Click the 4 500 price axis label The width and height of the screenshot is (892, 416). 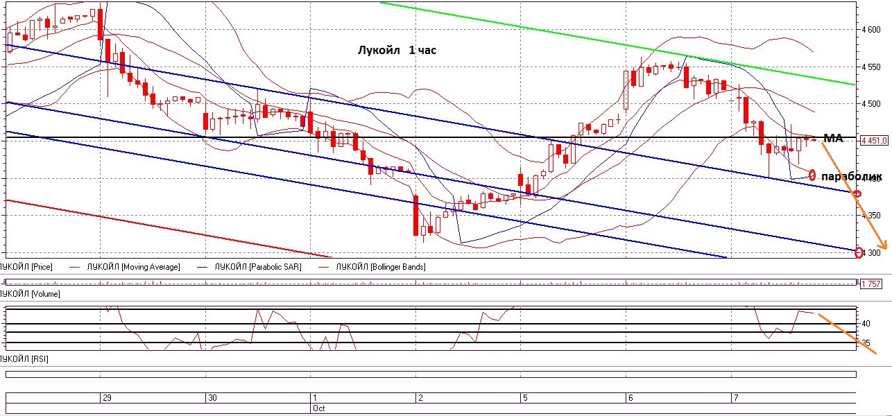[872, 104]
